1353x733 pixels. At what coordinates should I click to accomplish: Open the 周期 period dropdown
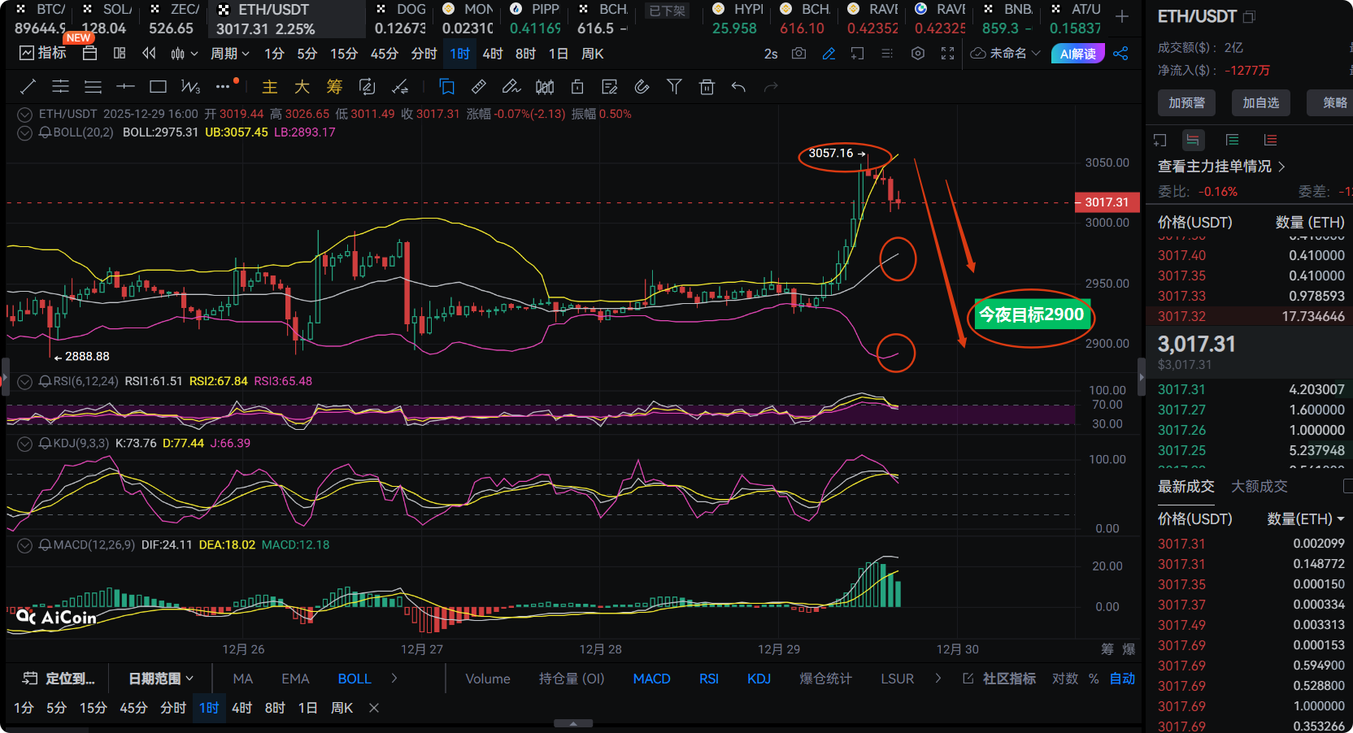click(x=229, y=54)
